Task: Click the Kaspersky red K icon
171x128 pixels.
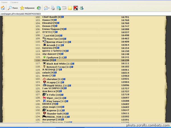Action: (76, 8)
